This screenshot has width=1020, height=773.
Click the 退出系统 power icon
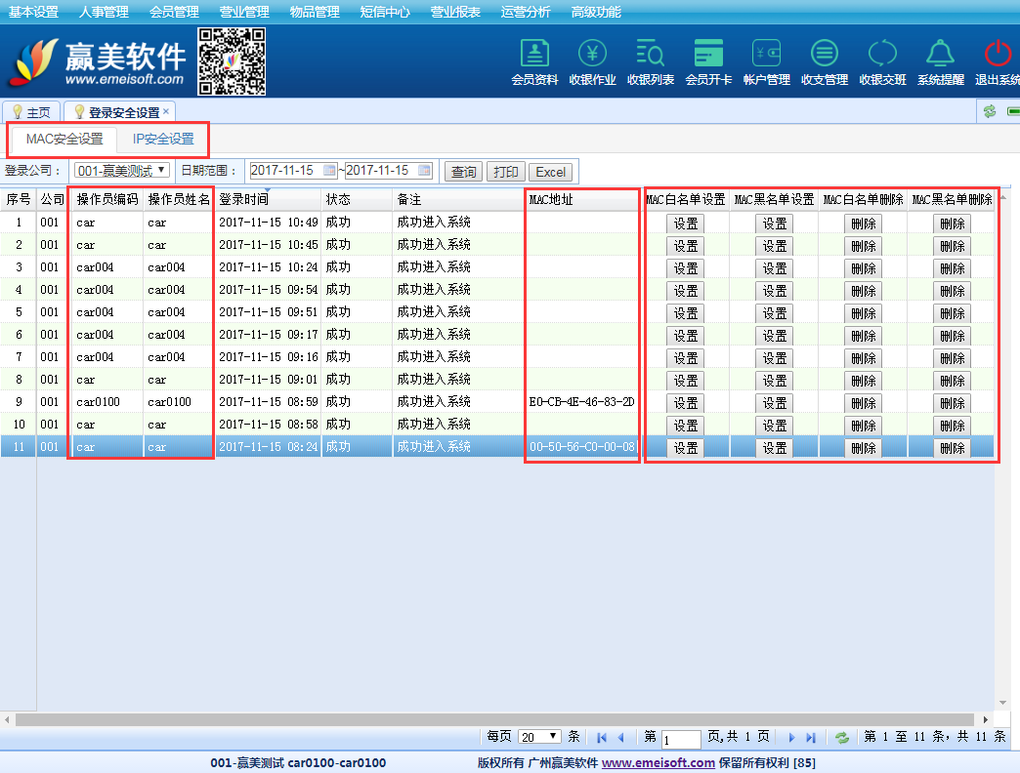click(x=997, y=55)
